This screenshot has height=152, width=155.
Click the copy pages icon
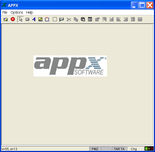coord(76,19)
